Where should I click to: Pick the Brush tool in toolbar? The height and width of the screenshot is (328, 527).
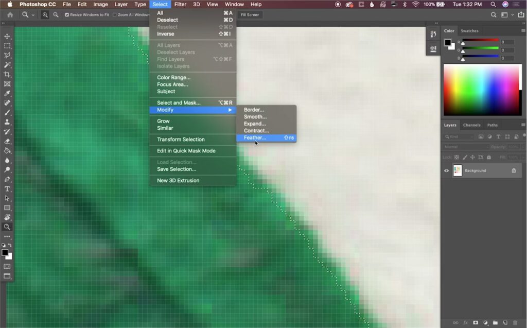(x=7, y=112)
